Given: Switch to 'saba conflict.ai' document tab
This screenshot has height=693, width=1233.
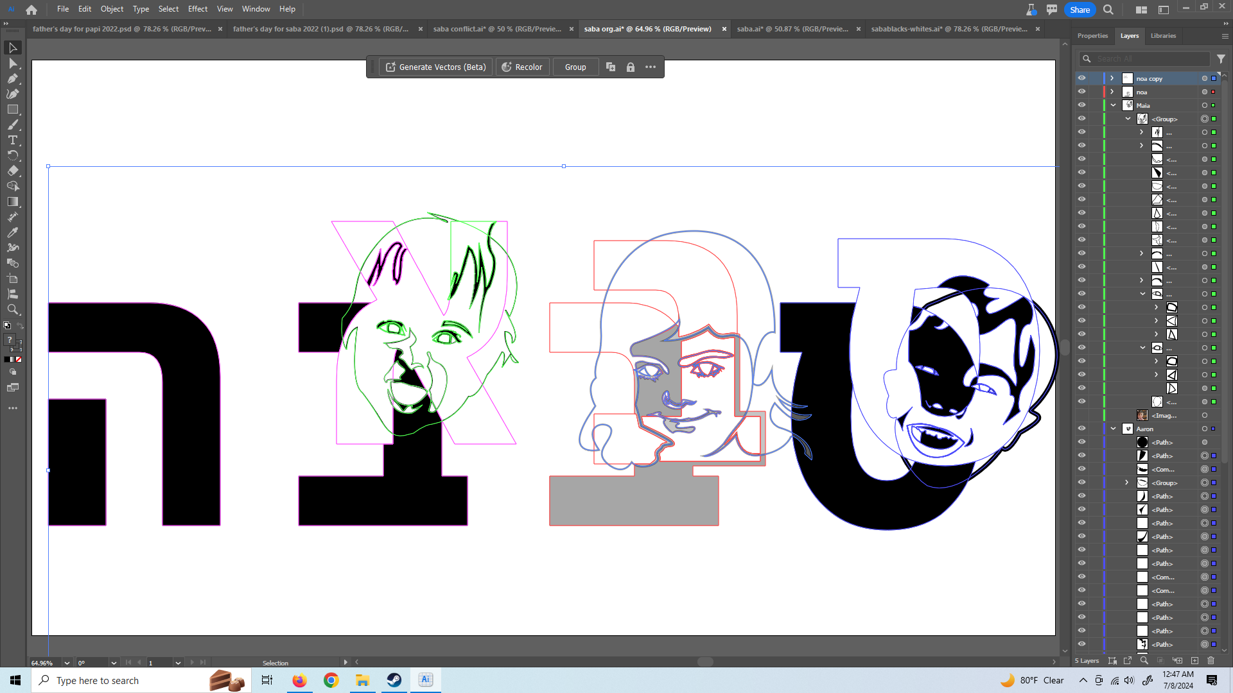Looking at the screenshot, I should tap(497, 29).
